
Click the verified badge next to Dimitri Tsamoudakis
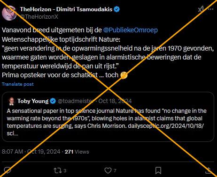click(116, 9)
